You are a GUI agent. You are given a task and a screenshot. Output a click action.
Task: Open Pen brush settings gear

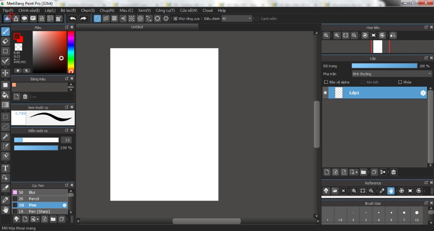pos(64,205)
